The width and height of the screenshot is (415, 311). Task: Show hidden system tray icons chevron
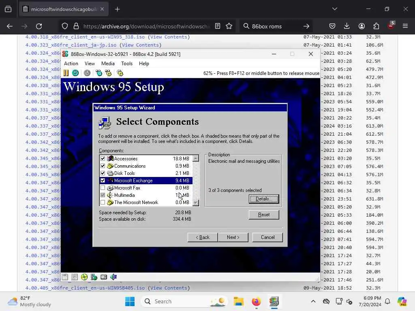[x=313, y=301]
